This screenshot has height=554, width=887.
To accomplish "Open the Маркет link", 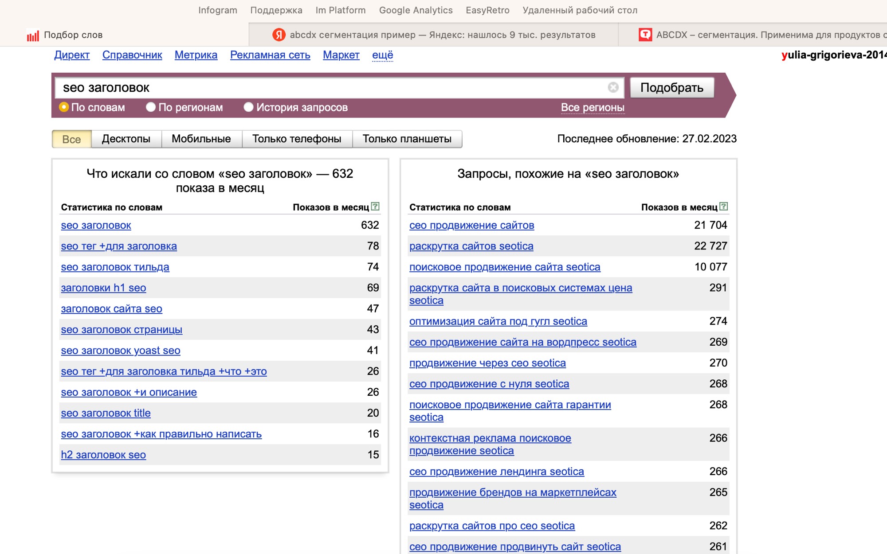I will [x=341, y=55].
